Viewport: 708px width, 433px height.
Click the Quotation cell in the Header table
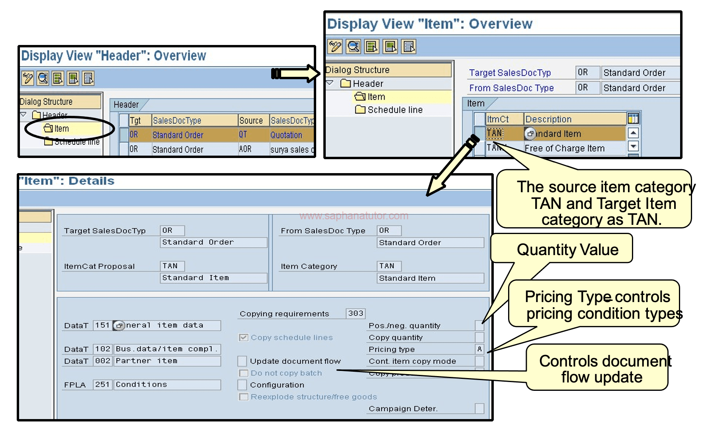click(291, 135)
